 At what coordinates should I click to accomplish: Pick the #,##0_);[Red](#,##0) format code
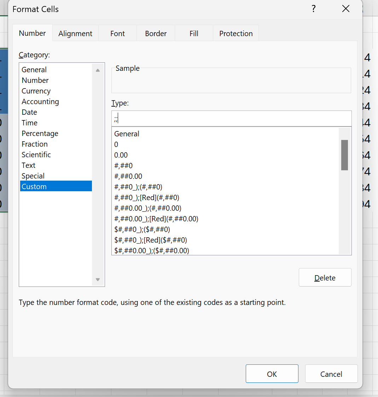[x=147, y=198]
